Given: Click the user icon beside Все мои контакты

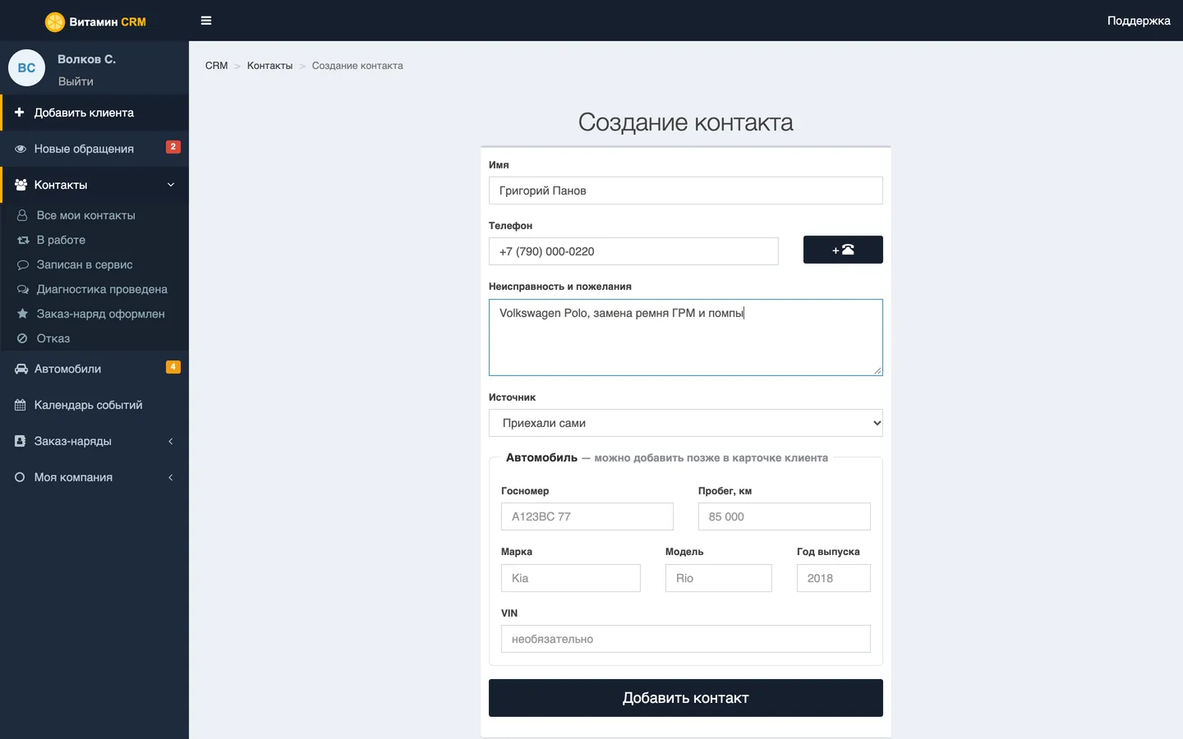Looking at the screenshot, I should click(22, 215).
